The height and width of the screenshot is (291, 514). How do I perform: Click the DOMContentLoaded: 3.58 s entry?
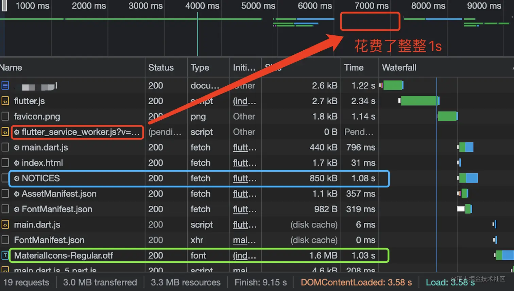(x=356, y=282)
